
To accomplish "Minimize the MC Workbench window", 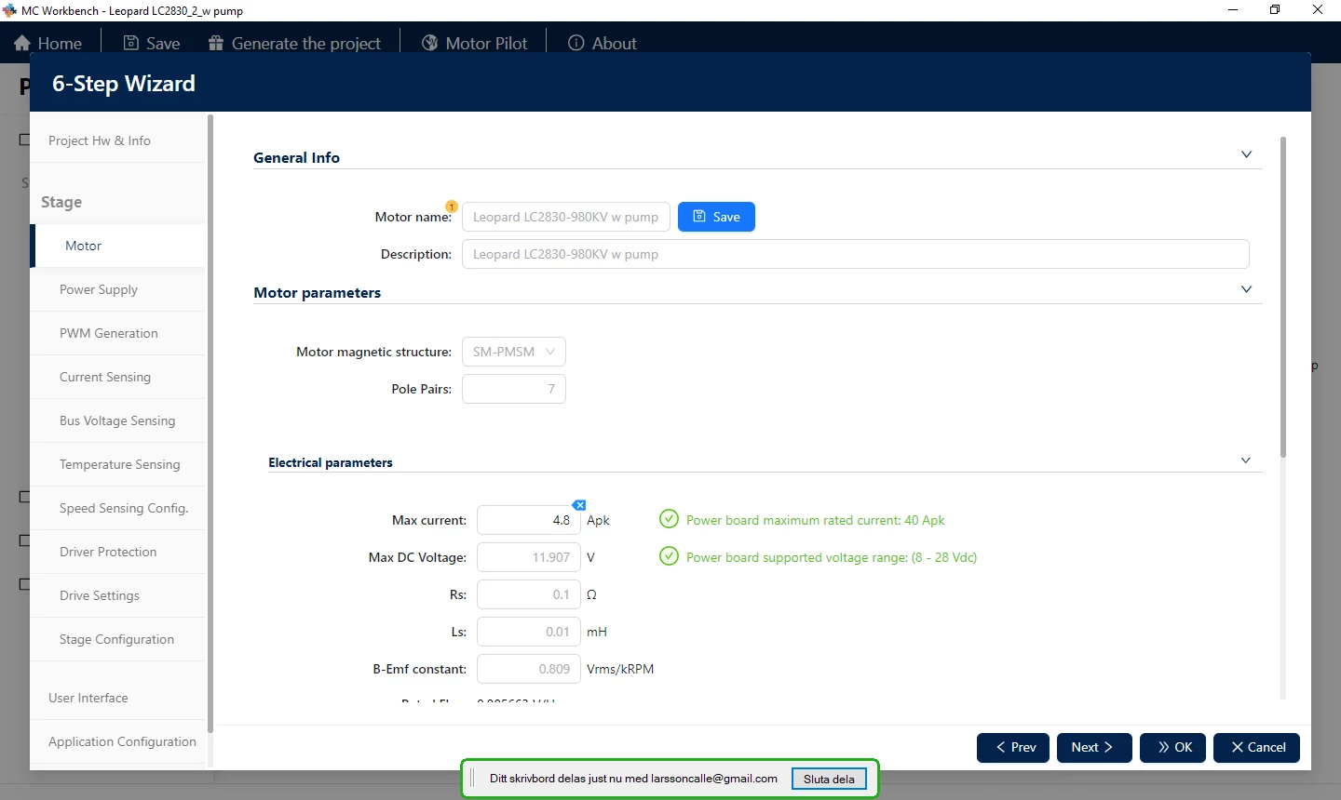I will (1233, 10).
